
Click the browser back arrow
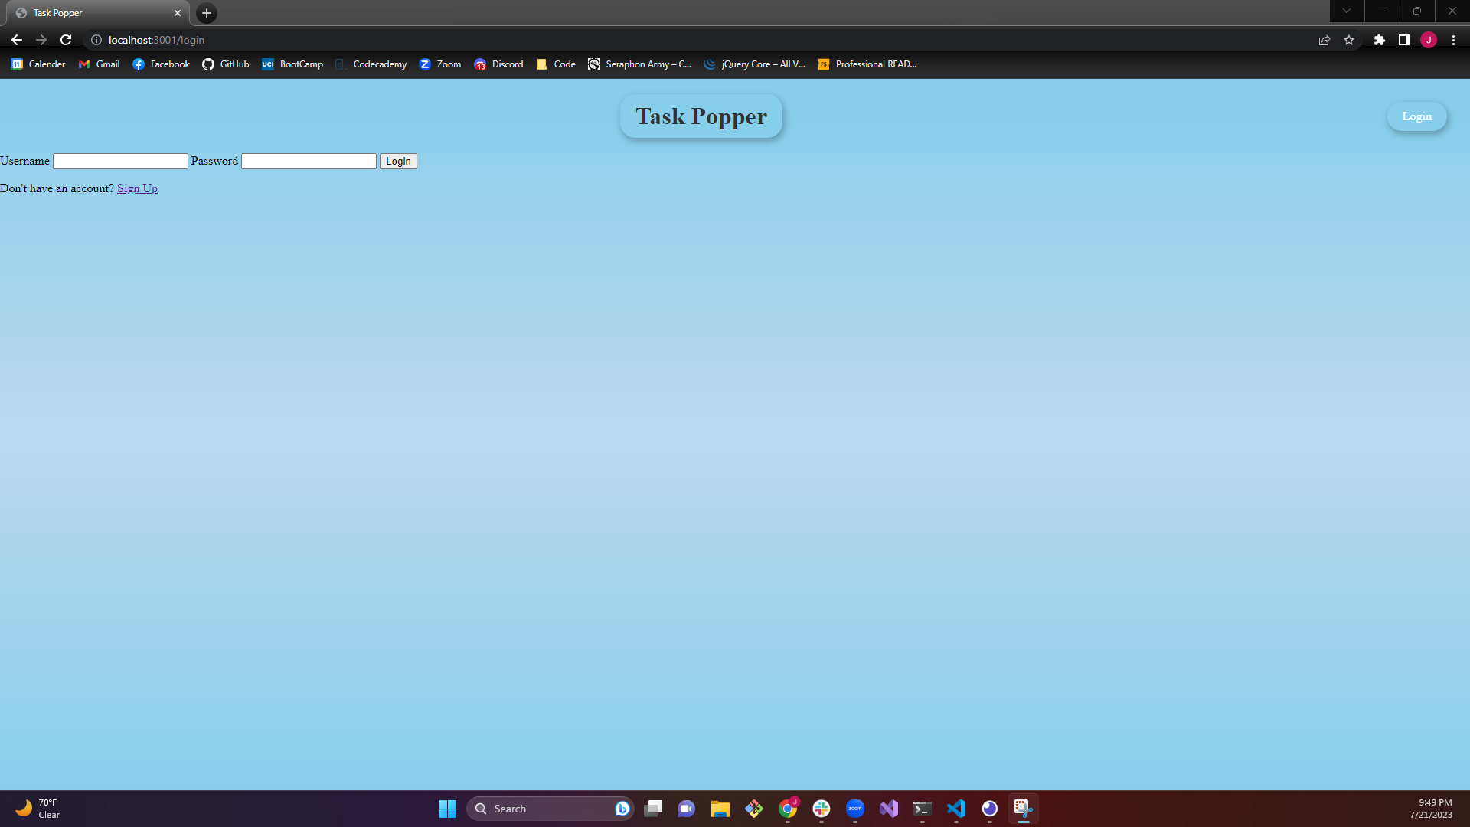coord(17,40)
